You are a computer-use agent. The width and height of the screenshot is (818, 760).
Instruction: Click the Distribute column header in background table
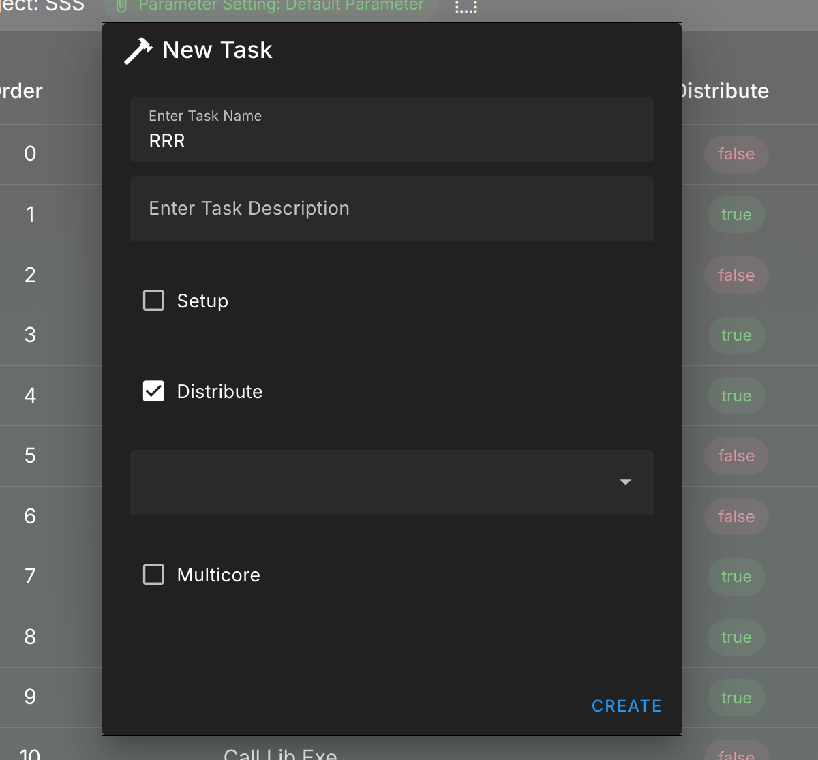coord(725,91)
